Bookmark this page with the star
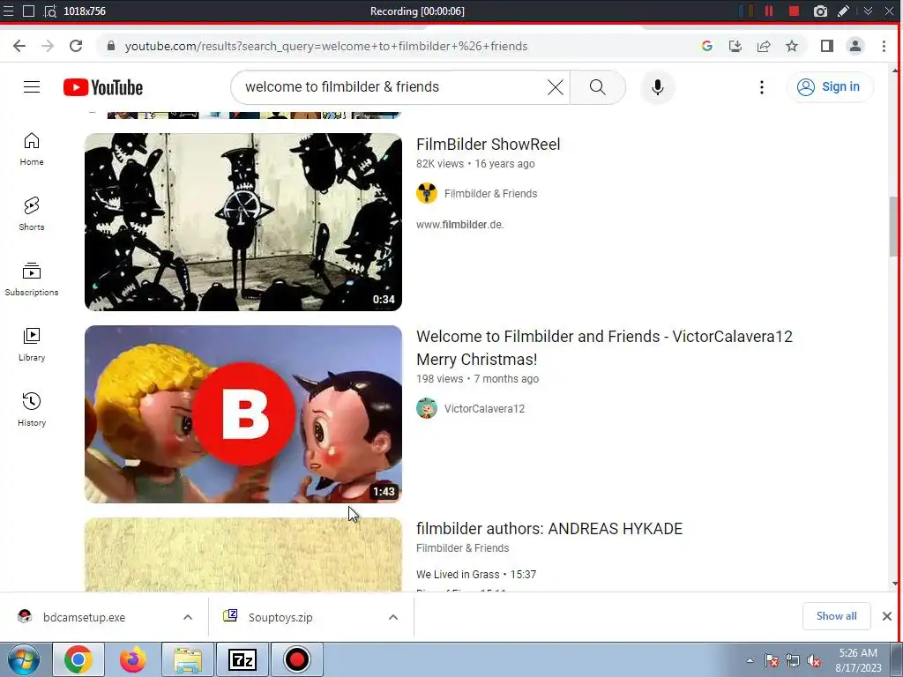The width and height of the screenshot is (903, 677). coord(792,46)
